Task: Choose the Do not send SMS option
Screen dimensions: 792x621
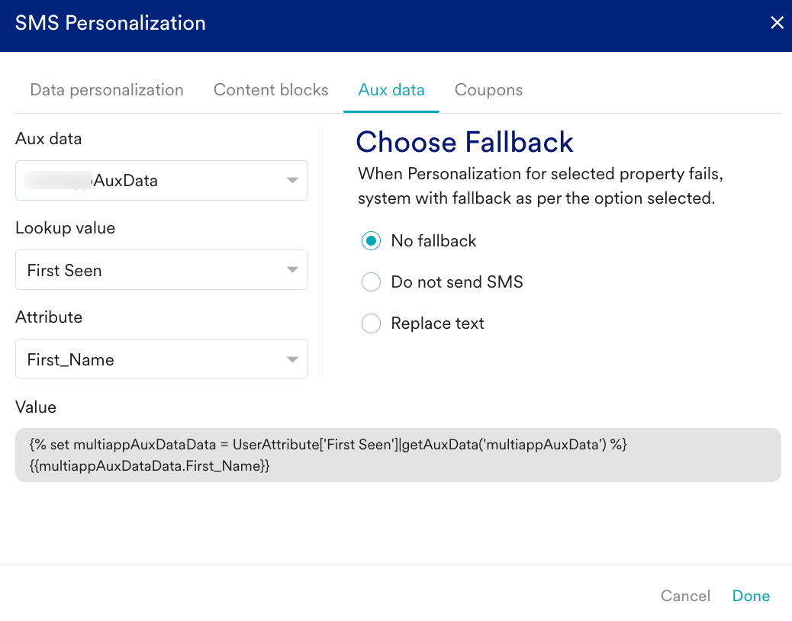Action: [x=371, y=282]
